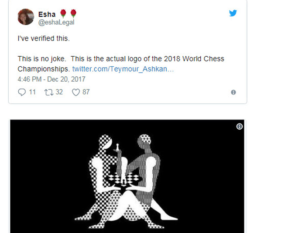Click the rose emojis beside Esha
Screen dimensions: 288x233
tap(69, 14)
